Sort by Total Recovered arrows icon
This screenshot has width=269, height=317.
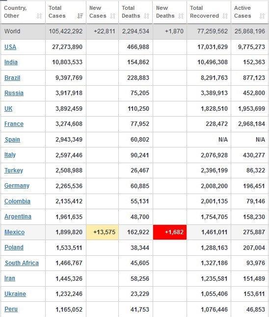[225, 16]
